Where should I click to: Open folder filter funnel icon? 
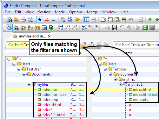[23, 28]
